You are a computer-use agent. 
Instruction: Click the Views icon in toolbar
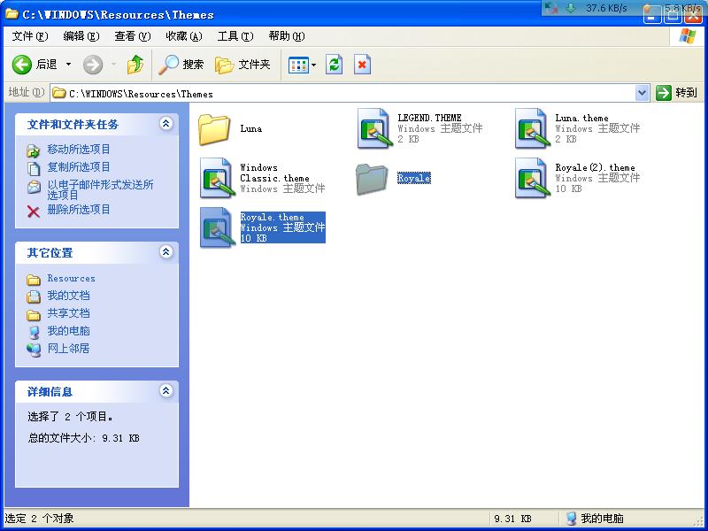(298, 65)
